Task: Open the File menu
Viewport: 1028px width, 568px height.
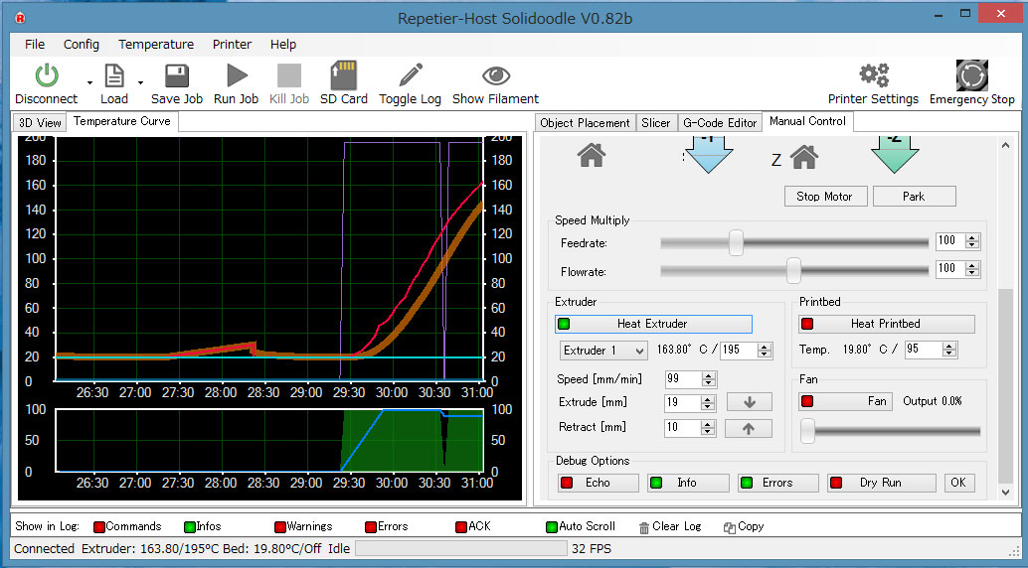Action: click(x=35, y=45)
